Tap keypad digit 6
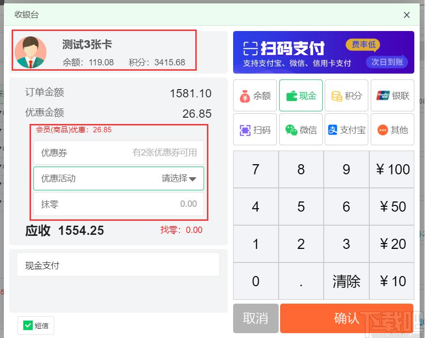425x338 pixels. pos(346,207)
